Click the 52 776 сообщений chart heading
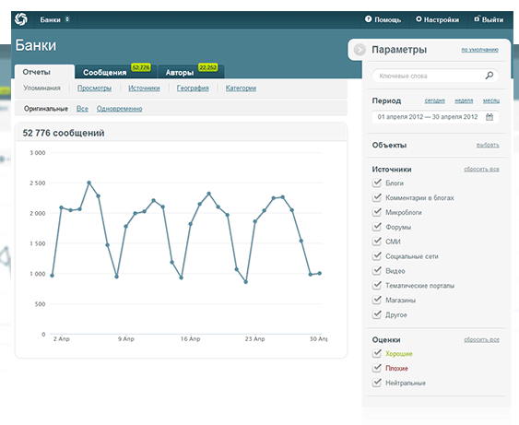The height and width of the screenshot is (425, 519). tap(64, 133)
